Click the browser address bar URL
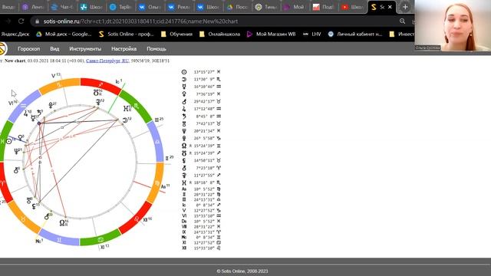The height and width of the screenshot is (276, 491). point(140,21)
